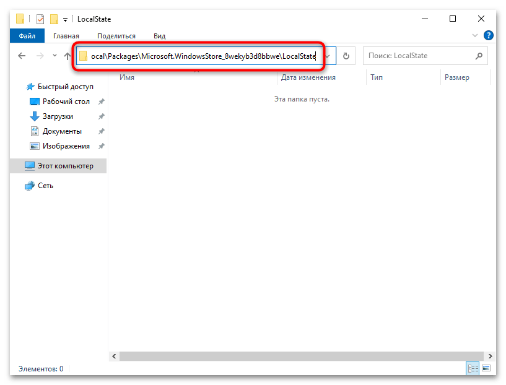Click the horizontal scrollbar right arrow
Screen dimensions: 506x385
pyautogui.click(x=490, y=356)
